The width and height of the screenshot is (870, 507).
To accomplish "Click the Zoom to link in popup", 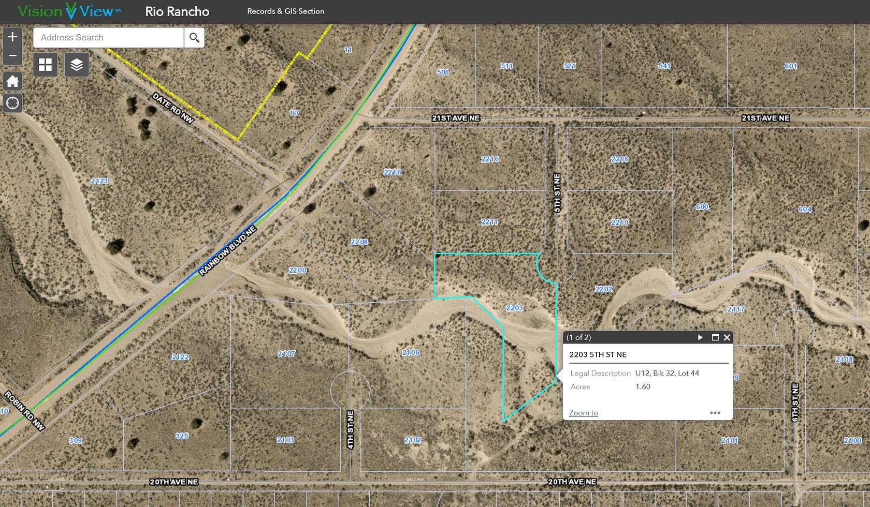I will pos(583,412).
